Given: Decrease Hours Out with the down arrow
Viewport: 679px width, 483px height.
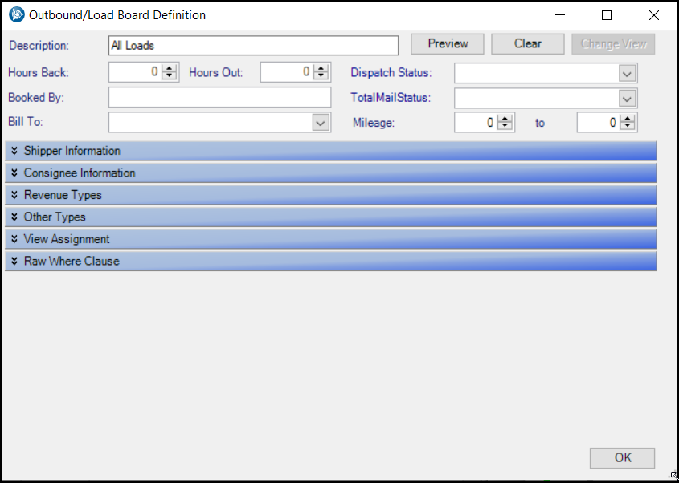Looking at the screenshot, I should pos(321,76).
